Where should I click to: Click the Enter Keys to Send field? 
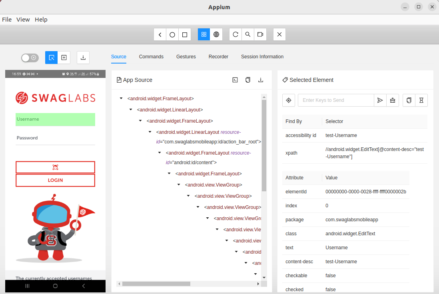click(x=336, y=100)
